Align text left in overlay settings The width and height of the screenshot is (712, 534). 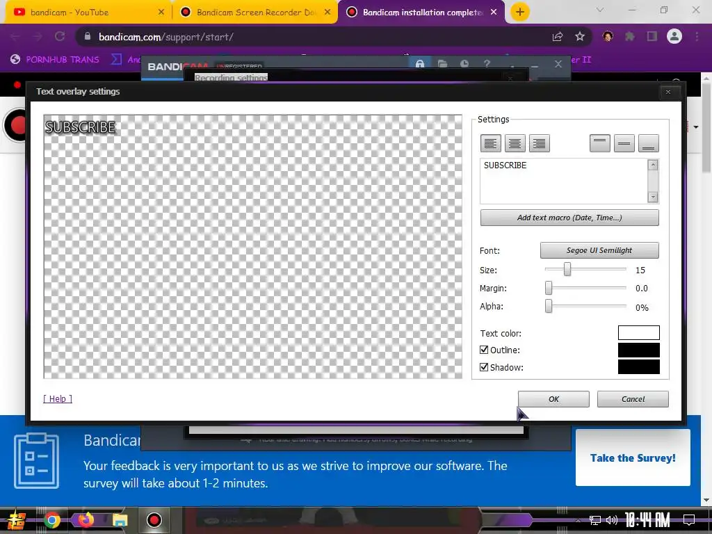point(490,143)
